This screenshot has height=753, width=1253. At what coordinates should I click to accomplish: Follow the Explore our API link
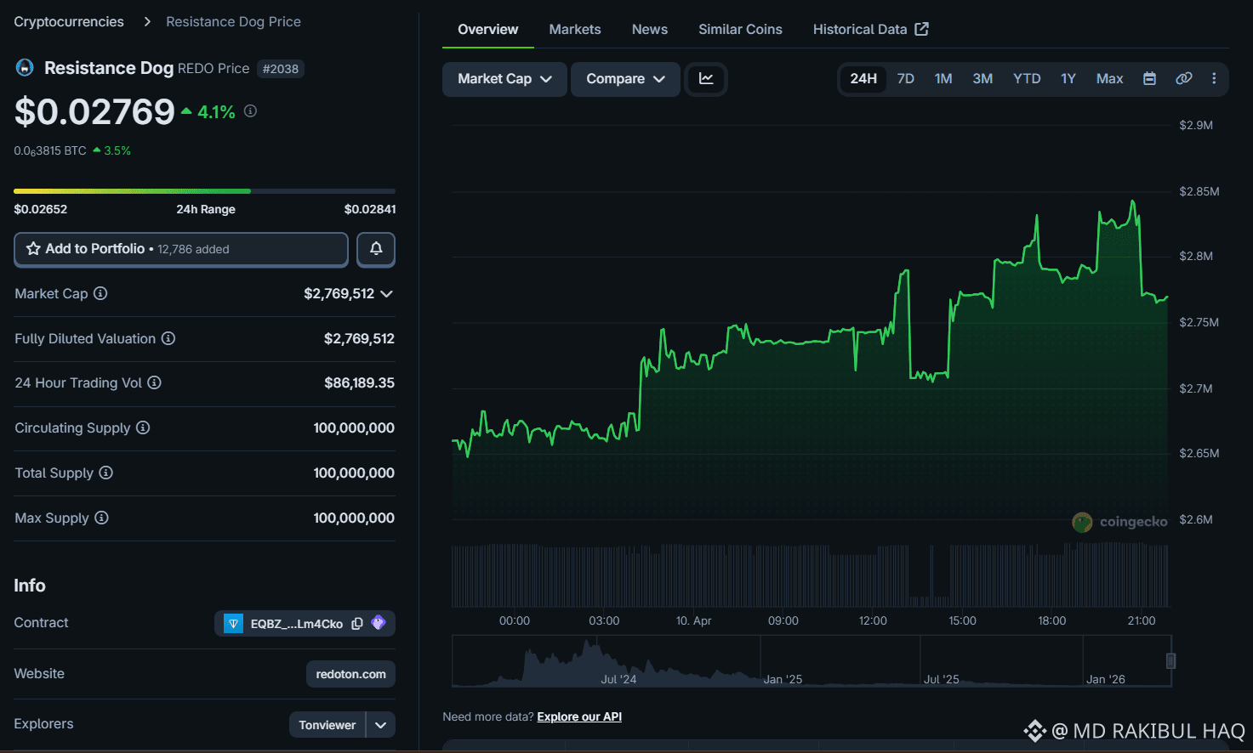pos(579,717)
